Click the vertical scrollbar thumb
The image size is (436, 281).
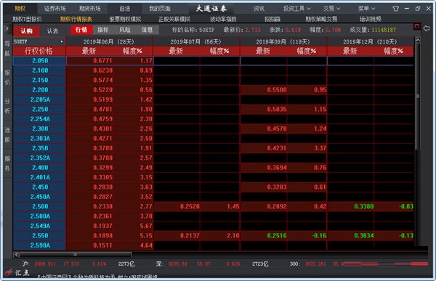tap(417, 96)
